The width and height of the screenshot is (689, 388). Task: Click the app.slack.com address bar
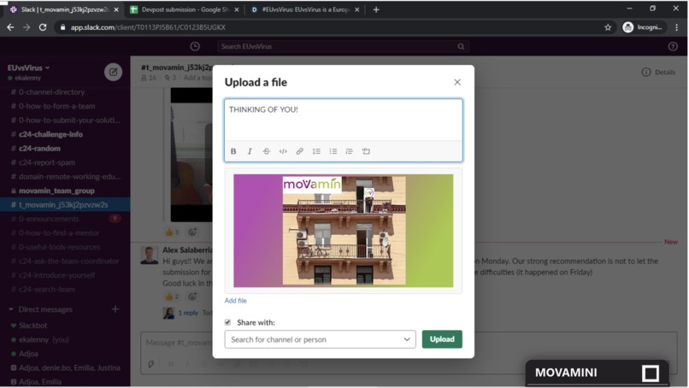click(x=334, y=27)
